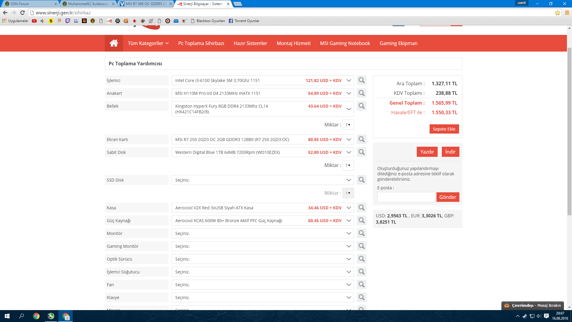The image size is (572, 322).
Task: Open Hazır Sistemler menu item
Action: coord(250,43)
